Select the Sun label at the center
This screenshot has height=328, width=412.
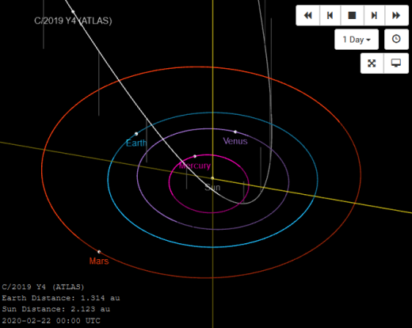pos(212,188)
